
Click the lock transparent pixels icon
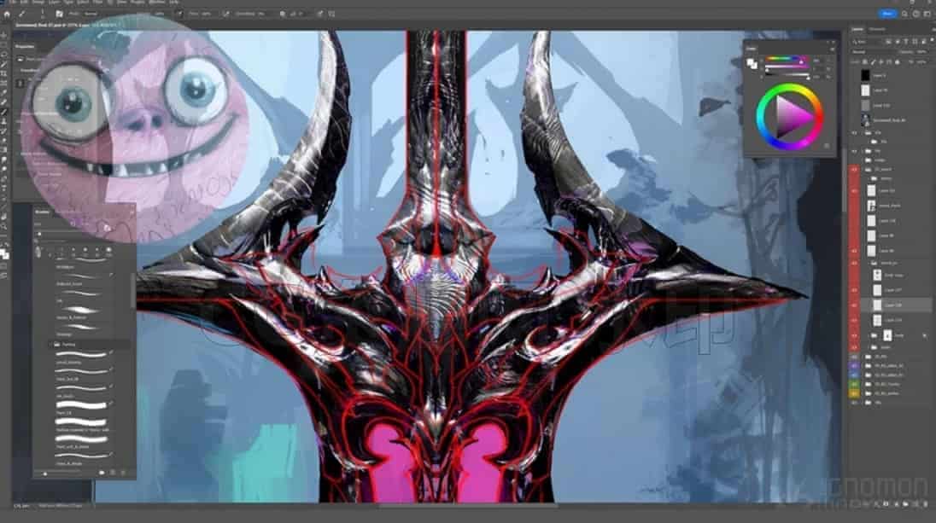pyautogui.click(x=865, y=62)
